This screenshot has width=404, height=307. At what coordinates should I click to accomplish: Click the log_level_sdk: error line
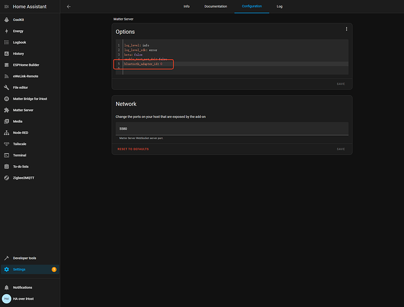pos(141,50)
